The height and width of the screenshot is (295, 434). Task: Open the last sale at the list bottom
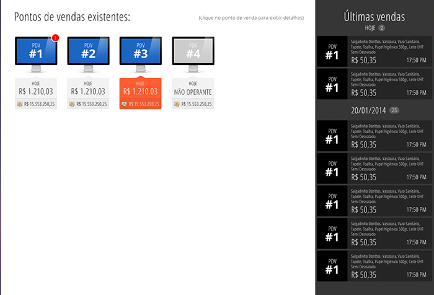pos(374,265)
